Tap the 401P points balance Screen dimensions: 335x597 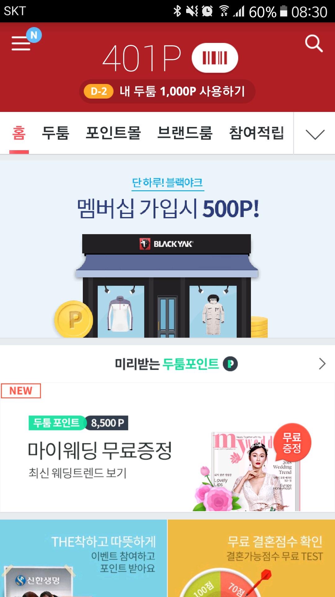[142, 58]
